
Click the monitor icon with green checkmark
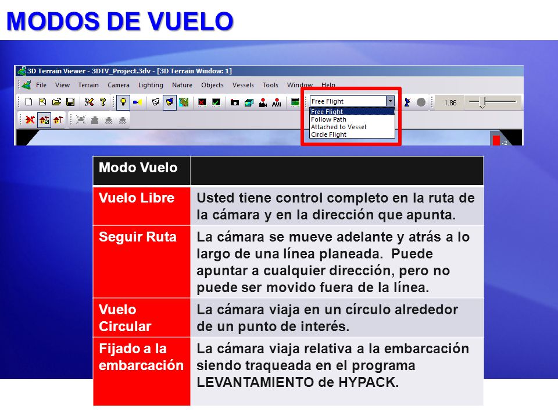click(x=216, y=102)
